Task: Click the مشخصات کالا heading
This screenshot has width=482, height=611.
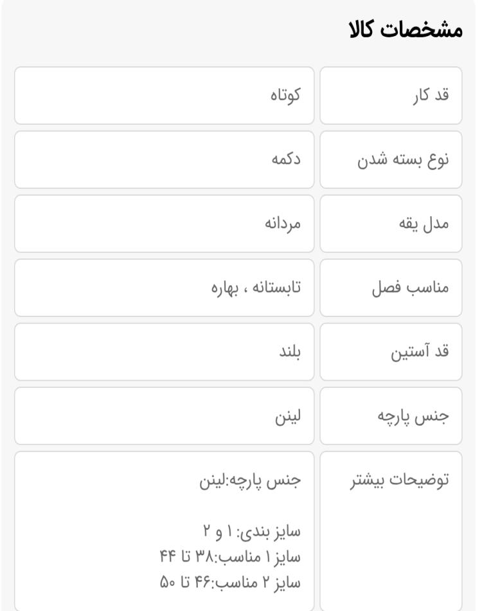Action: coord(406,30)
